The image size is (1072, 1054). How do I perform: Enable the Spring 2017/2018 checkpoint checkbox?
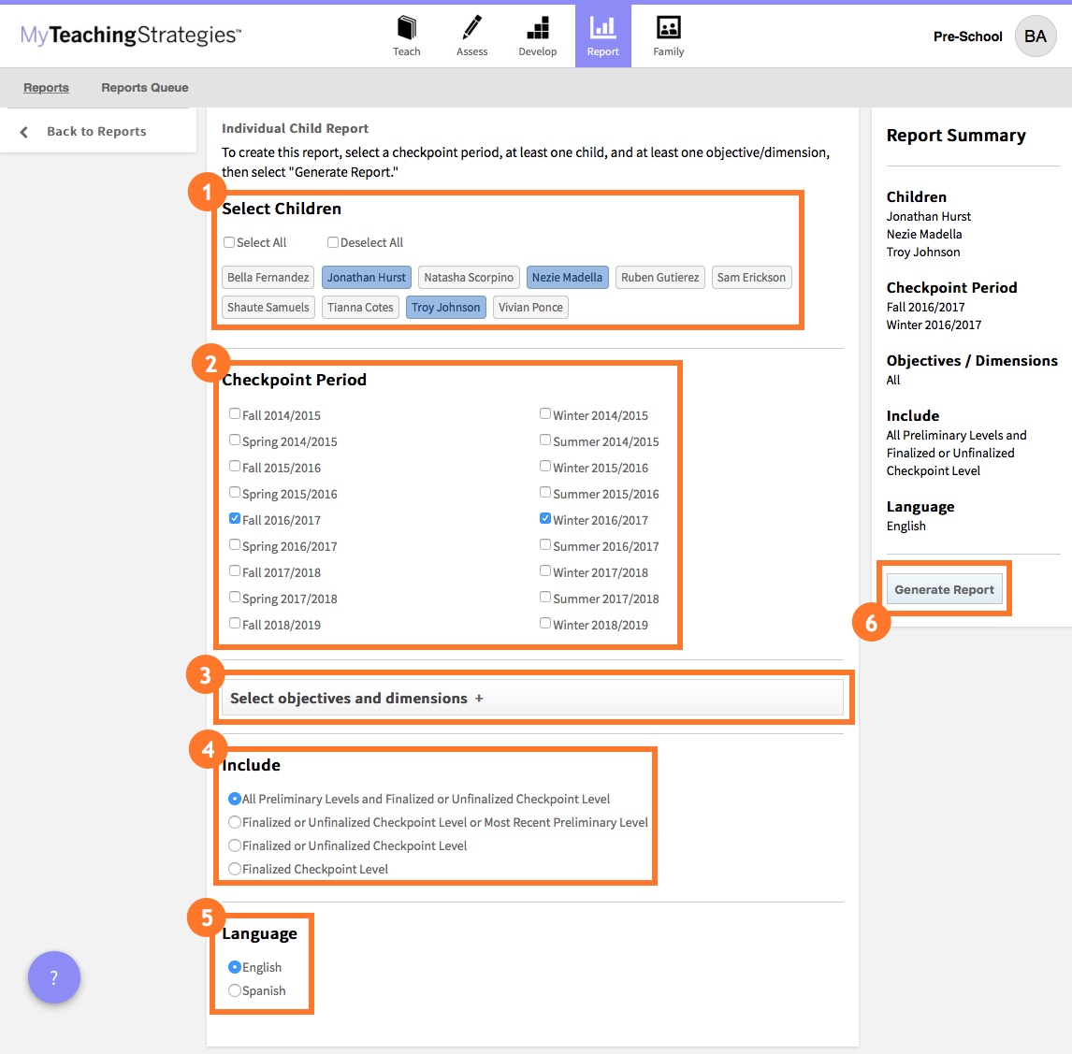[235, 597]
